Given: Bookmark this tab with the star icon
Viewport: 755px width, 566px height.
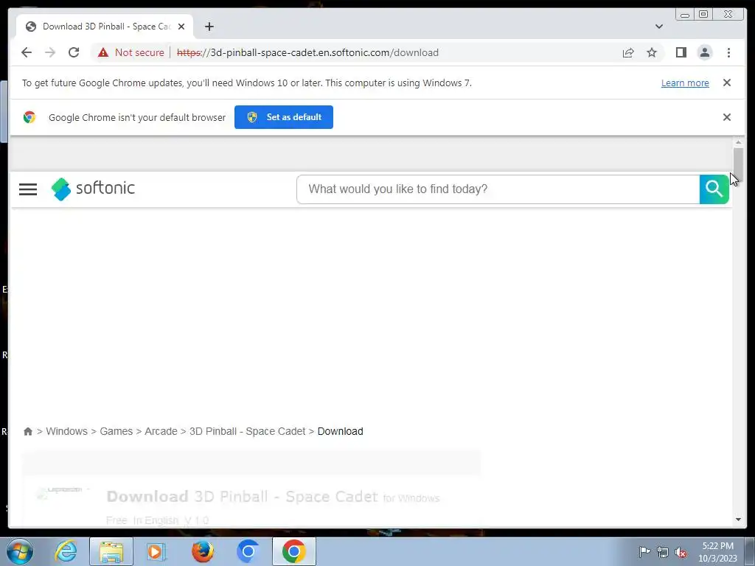Looking at the screenshot, I should point(652,52).
